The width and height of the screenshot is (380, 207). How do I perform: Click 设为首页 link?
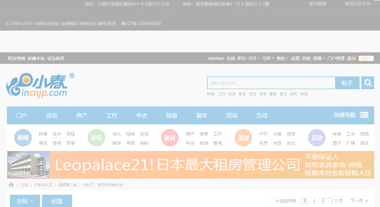(x=56, y=58)
